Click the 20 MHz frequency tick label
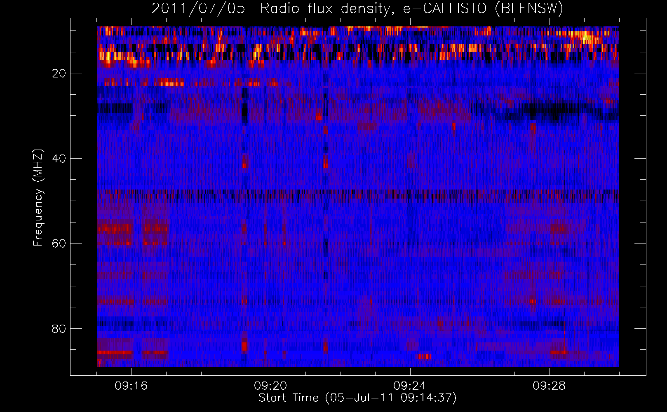 coord(59,73)
